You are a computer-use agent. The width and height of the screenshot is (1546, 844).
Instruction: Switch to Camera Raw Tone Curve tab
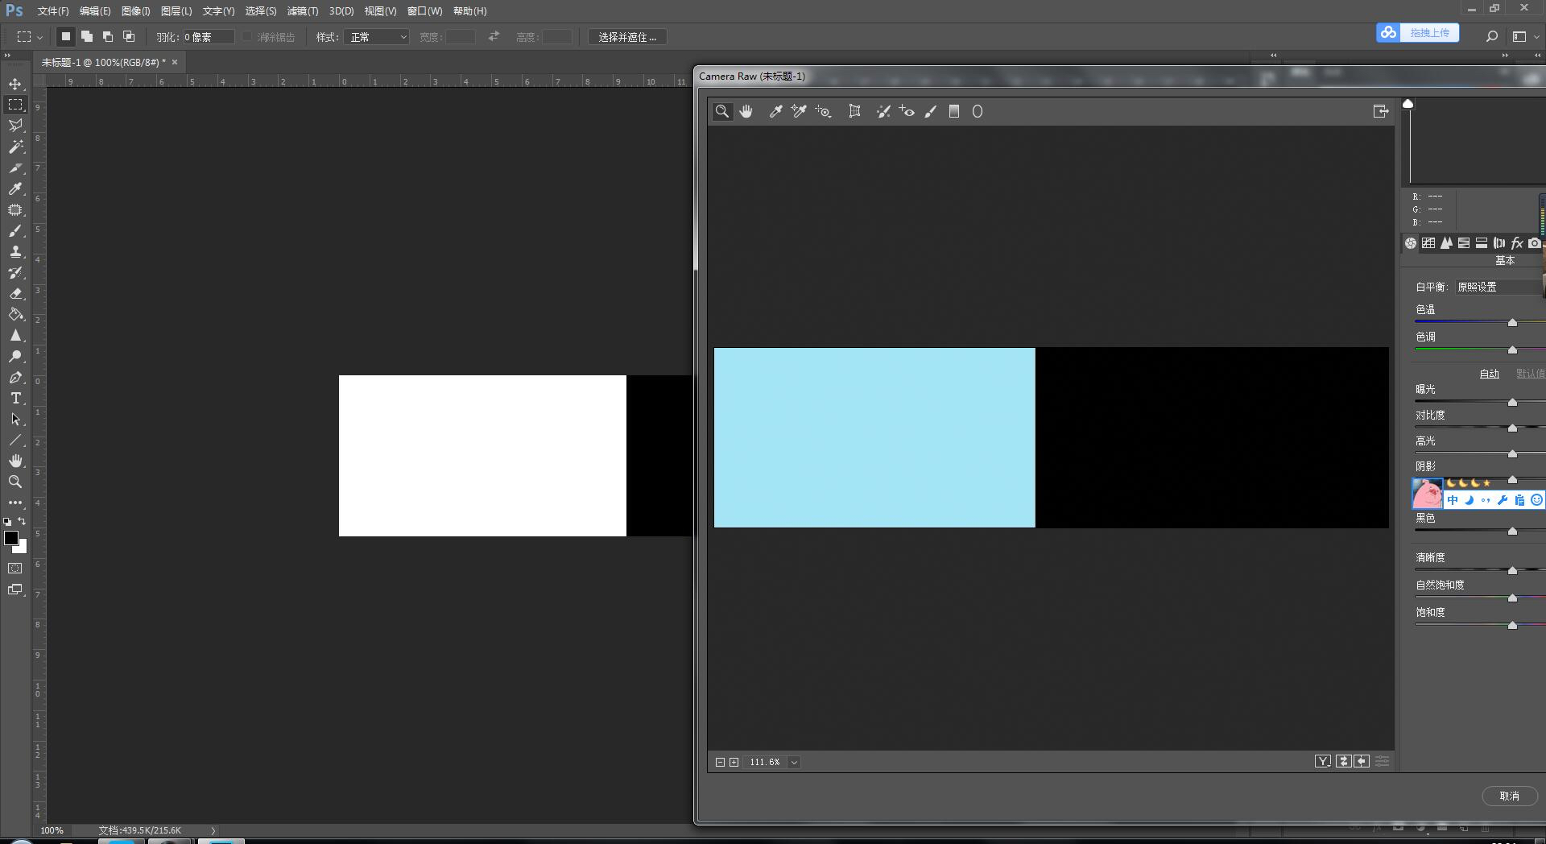coord(1428,243)
